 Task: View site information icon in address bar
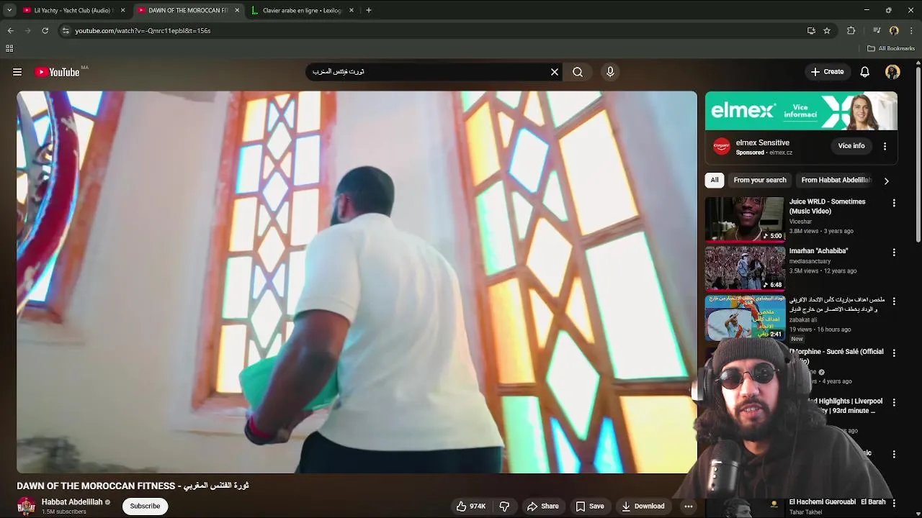click(66, 31)
